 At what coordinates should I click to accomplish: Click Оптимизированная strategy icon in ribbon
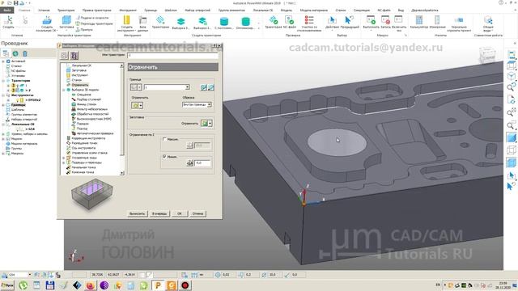[x=245, y=22]
